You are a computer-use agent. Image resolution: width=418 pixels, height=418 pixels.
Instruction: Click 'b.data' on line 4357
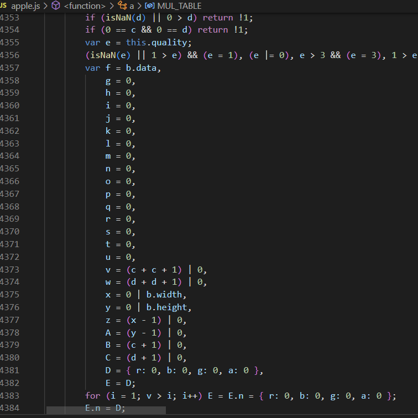(142, 68)
